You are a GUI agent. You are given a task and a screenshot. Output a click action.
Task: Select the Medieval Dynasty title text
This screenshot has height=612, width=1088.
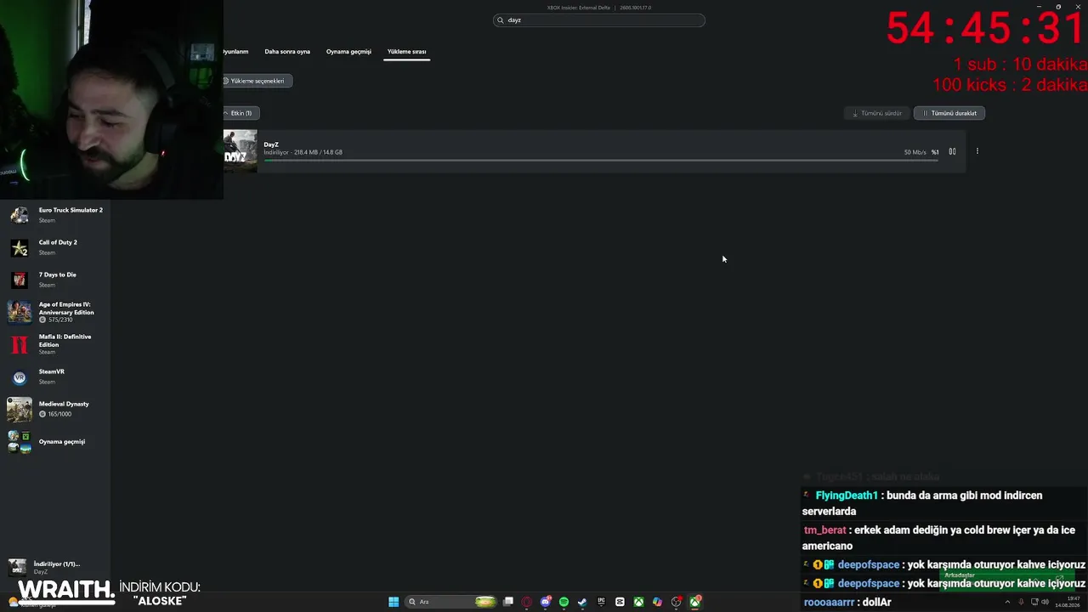[x=64, y=404]
